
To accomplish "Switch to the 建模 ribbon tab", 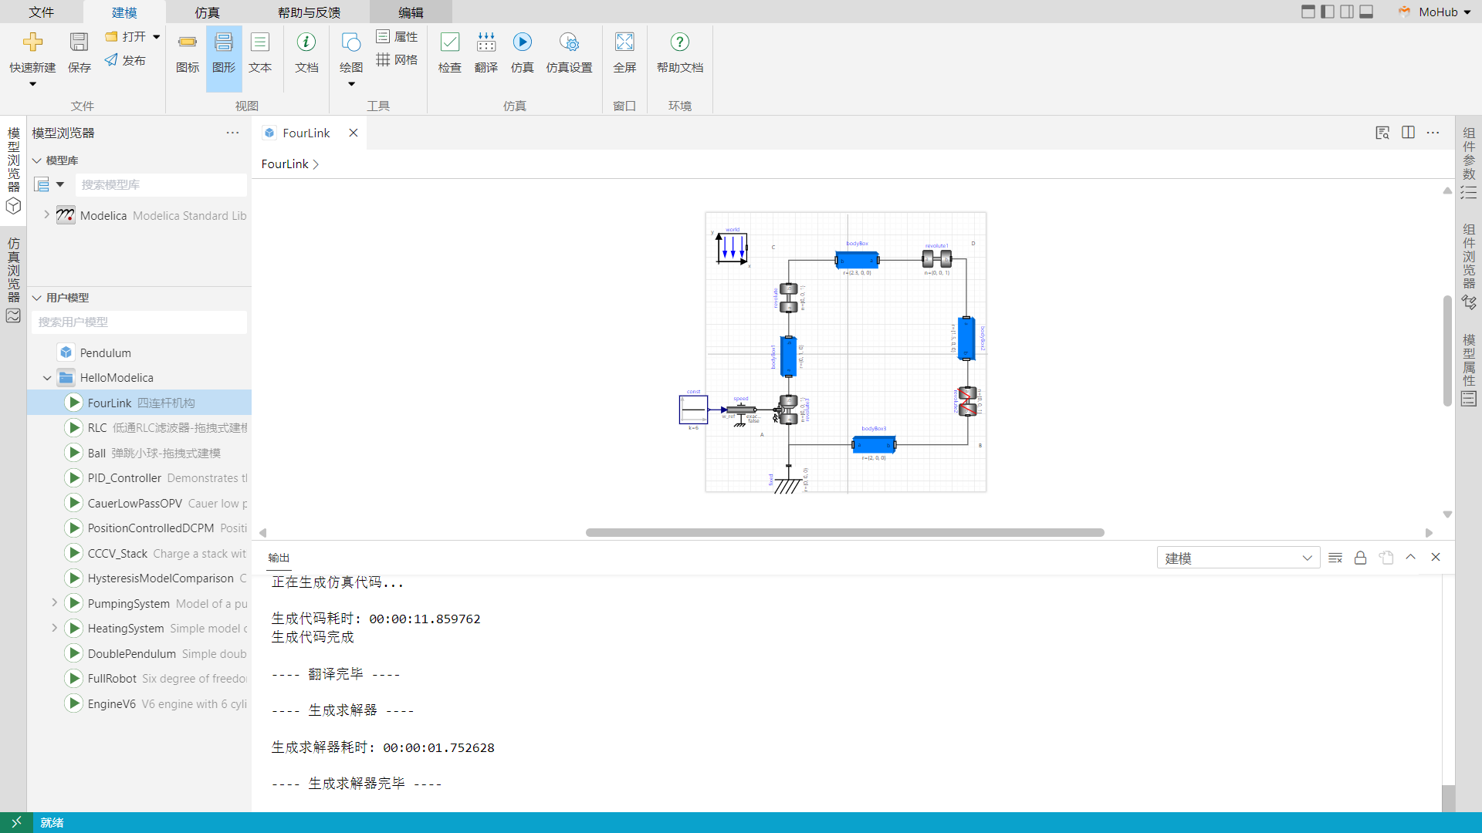I will (x=124, y=12).
